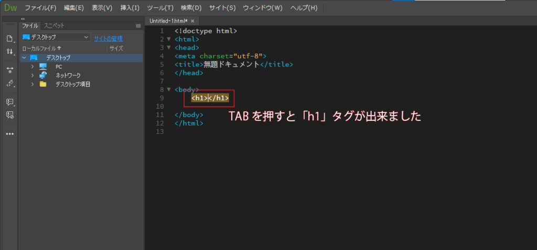Open Customize Toolbar three-dots icon
Screen dimensions: 537x250
pos(9,134)
